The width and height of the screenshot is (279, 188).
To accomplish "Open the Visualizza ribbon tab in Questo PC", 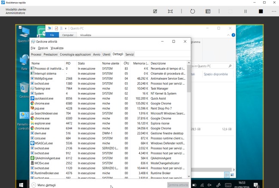I will tap(85, 35).
